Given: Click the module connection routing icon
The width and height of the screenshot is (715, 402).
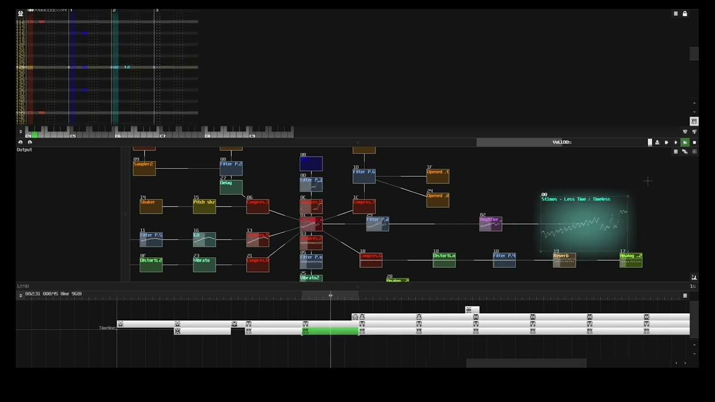Looking at the screenshot, I should pos(685,152).
